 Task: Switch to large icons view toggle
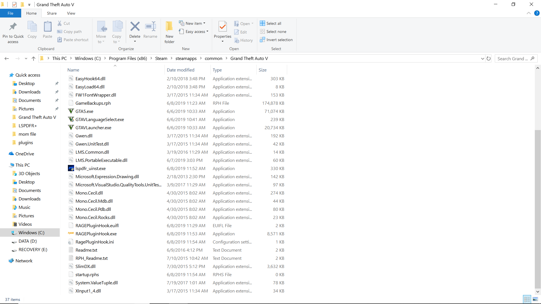click(x=535, y=299)
